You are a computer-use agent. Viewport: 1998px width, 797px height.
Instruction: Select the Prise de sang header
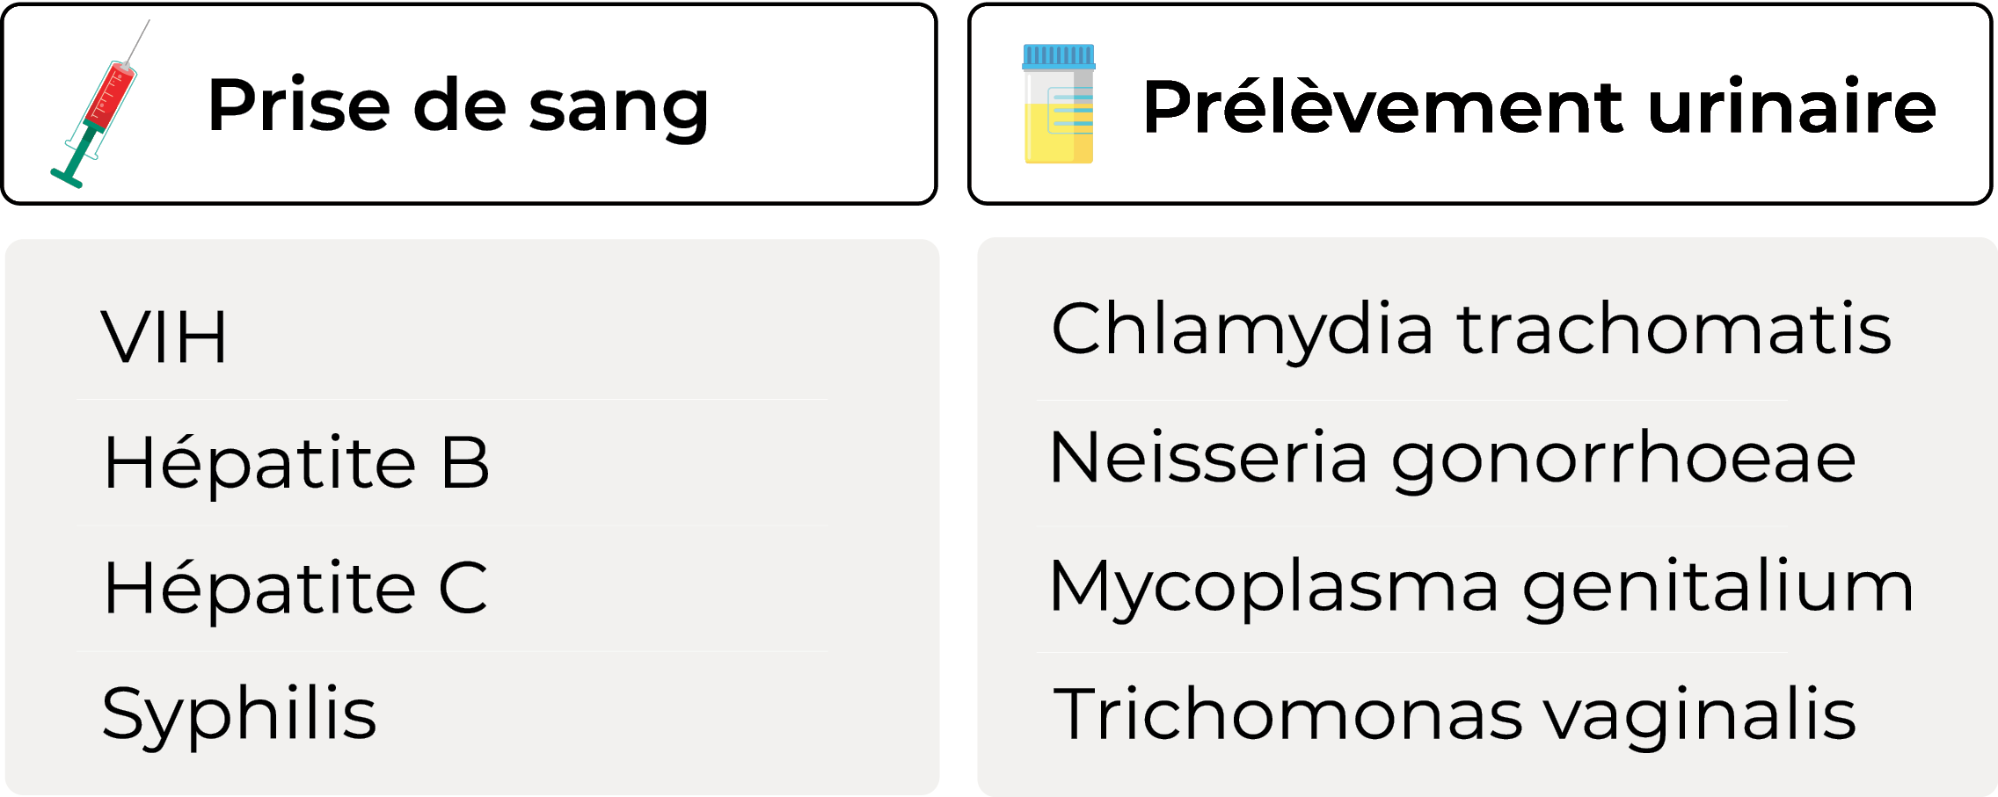470,104
